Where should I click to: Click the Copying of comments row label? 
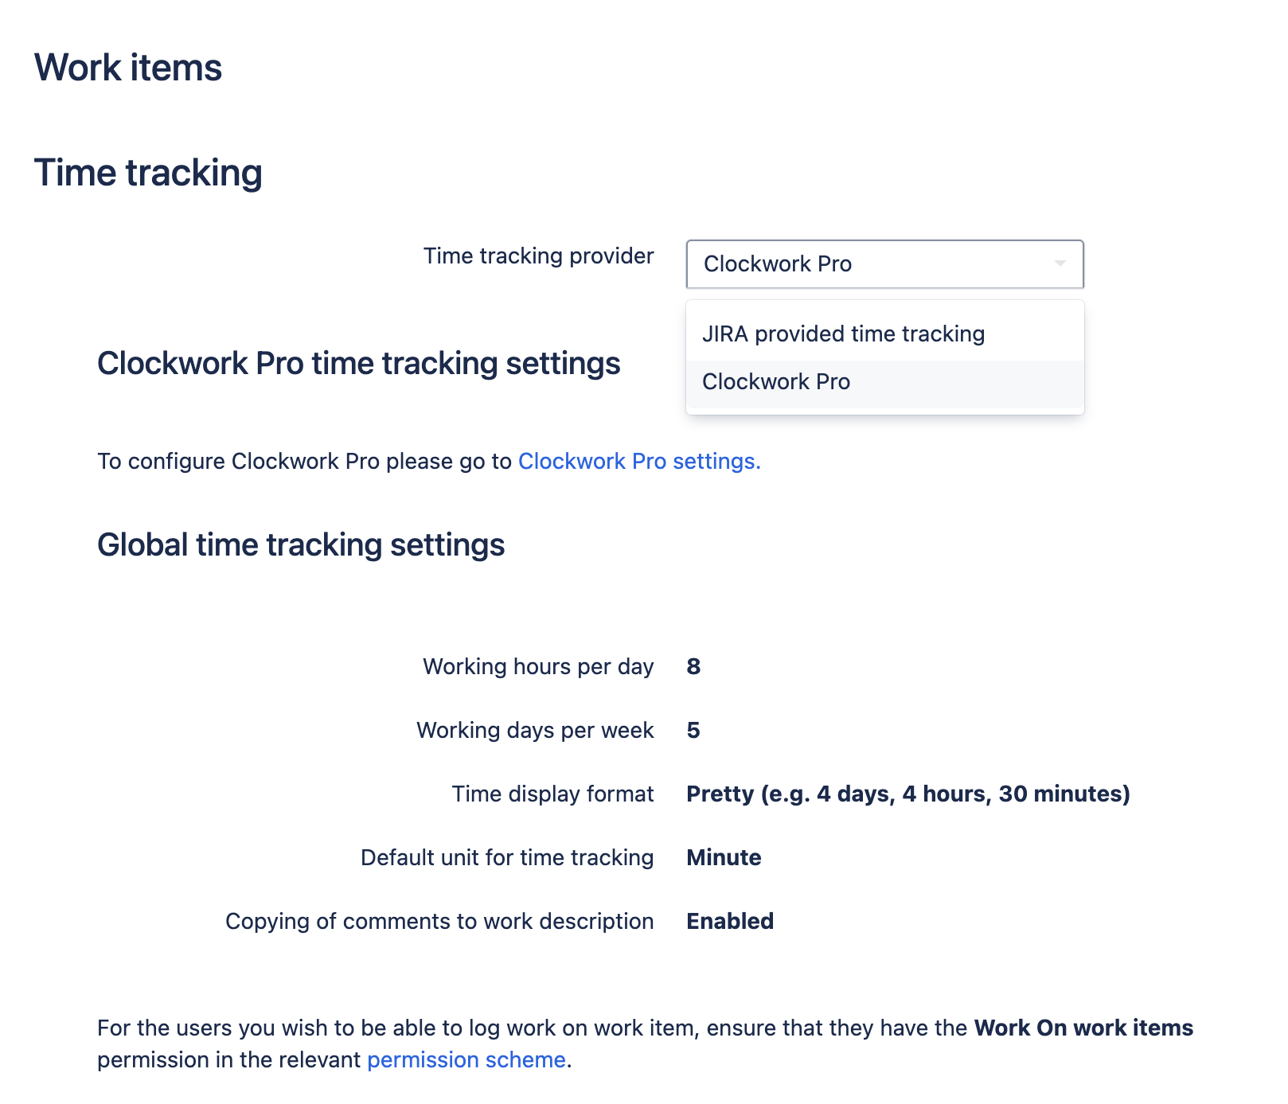pos(439,921)
